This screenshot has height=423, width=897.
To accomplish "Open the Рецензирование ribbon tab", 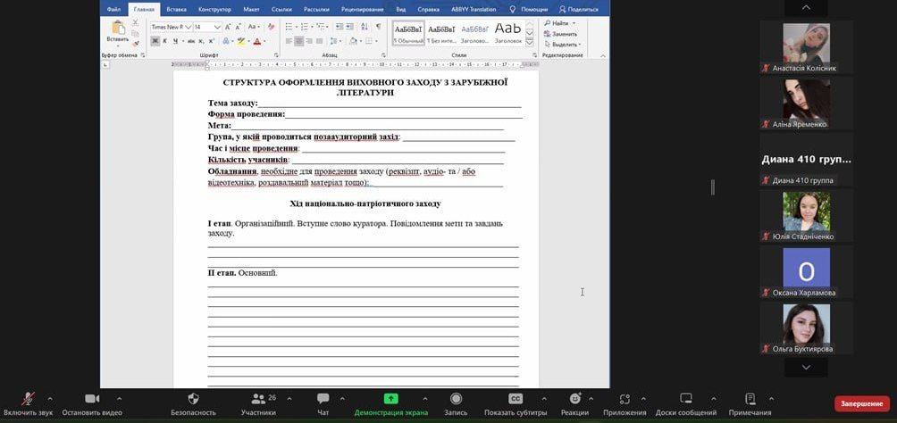I will click(x=364, y=9).
